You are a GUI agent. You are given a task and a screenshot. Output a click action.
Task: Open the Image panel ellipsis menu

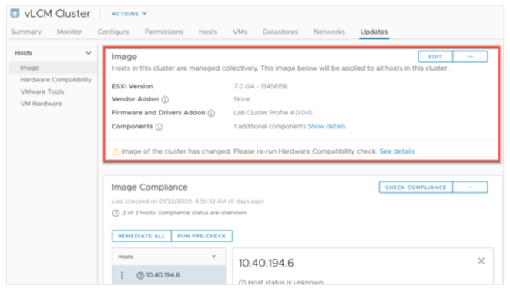click(470, 56)
